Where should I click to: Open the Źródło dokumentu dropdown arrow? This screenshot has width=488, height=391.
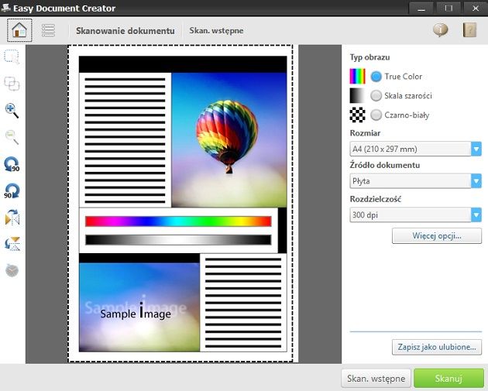(x=476, y=181)
